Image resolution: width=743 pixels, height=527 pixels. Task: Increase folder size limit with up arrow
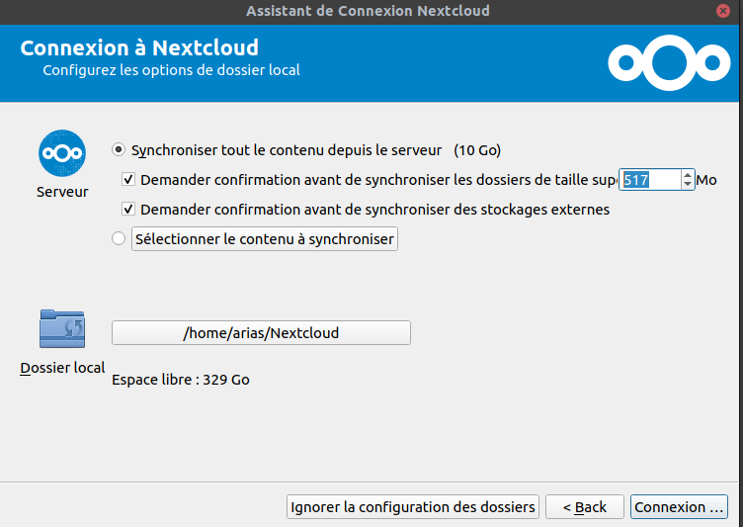pos(687,175)
